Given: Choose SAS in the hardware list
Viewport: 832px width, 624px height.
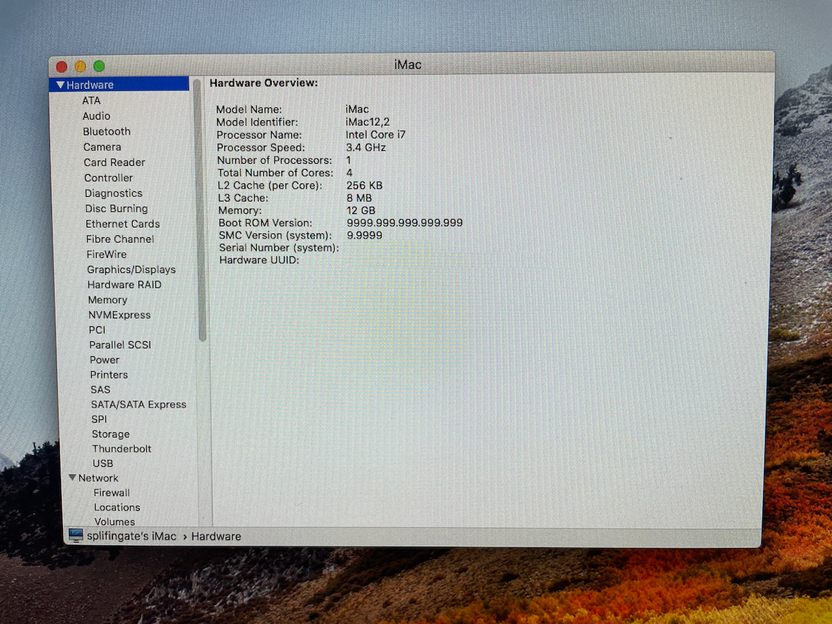Looking at the screenshot, I should tap(101, 389).
